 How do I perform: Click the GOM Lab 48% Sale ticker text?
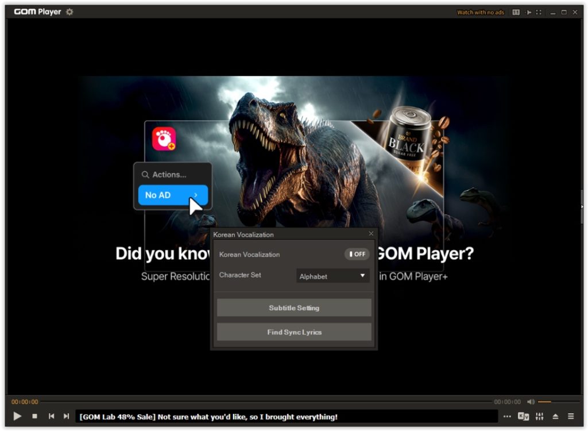point(208,417)
